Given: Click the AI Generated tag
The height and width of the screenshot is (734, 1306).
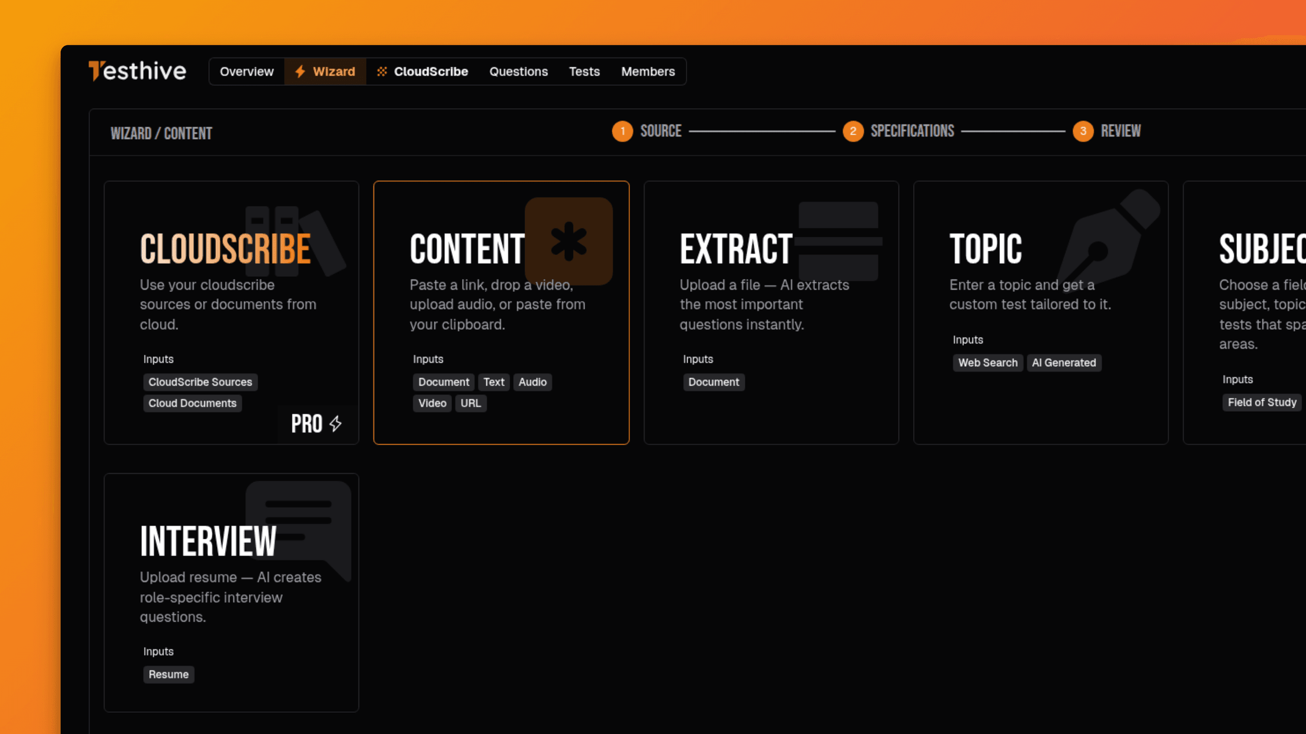Looking at the screenshot, I should pyautogui.click(x=1064, y=362).
